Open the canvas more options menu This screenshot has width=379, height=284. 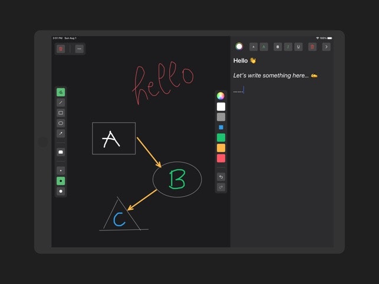click(80, 49)
